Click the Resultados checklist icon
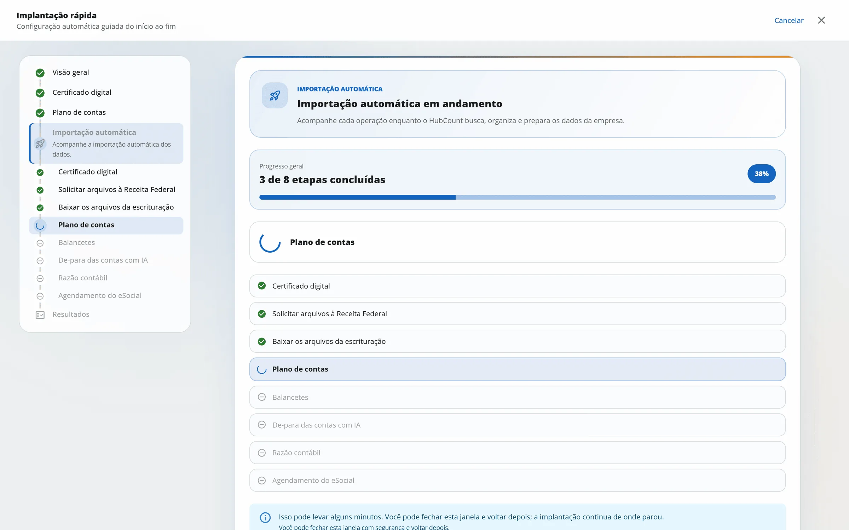 point(40,315)
